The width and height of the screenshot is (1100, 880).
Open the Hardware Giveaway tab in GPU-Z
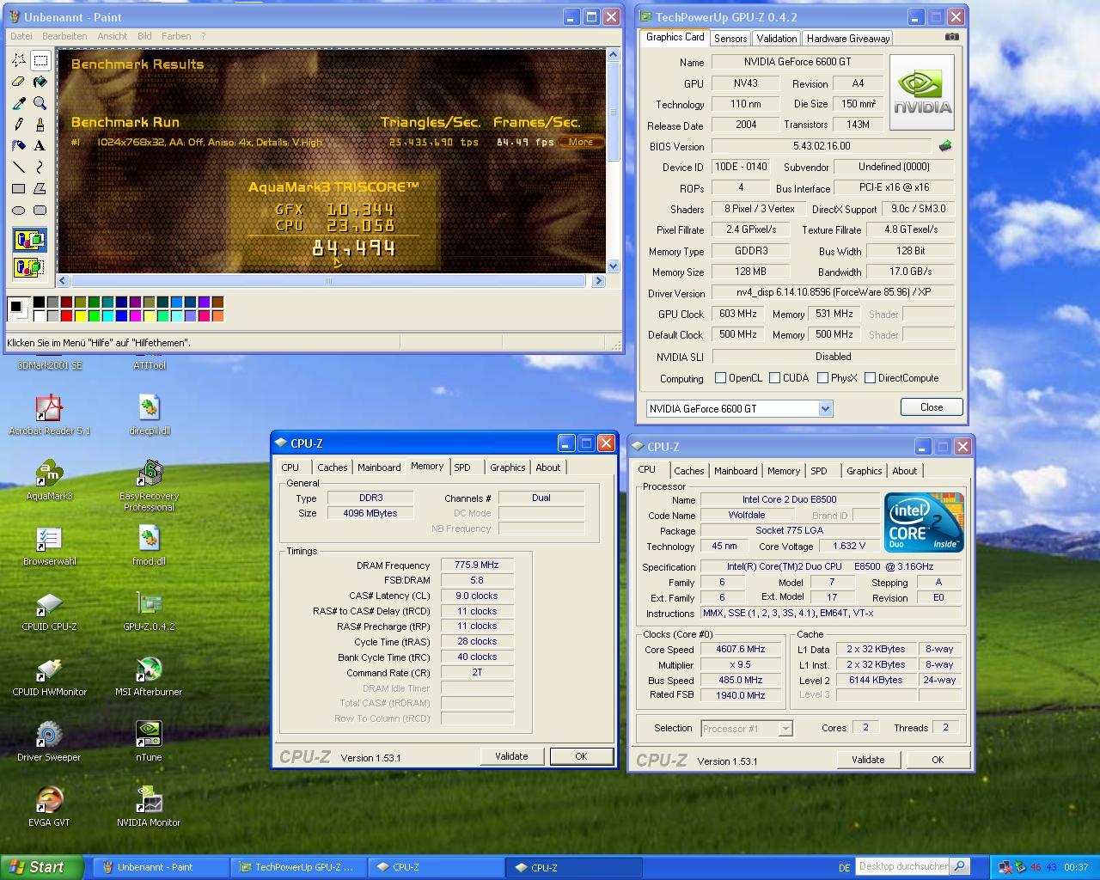(848, 39)
